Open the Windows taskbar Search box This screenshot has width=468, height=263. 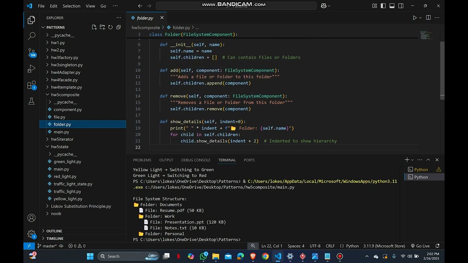coord(128,256)
